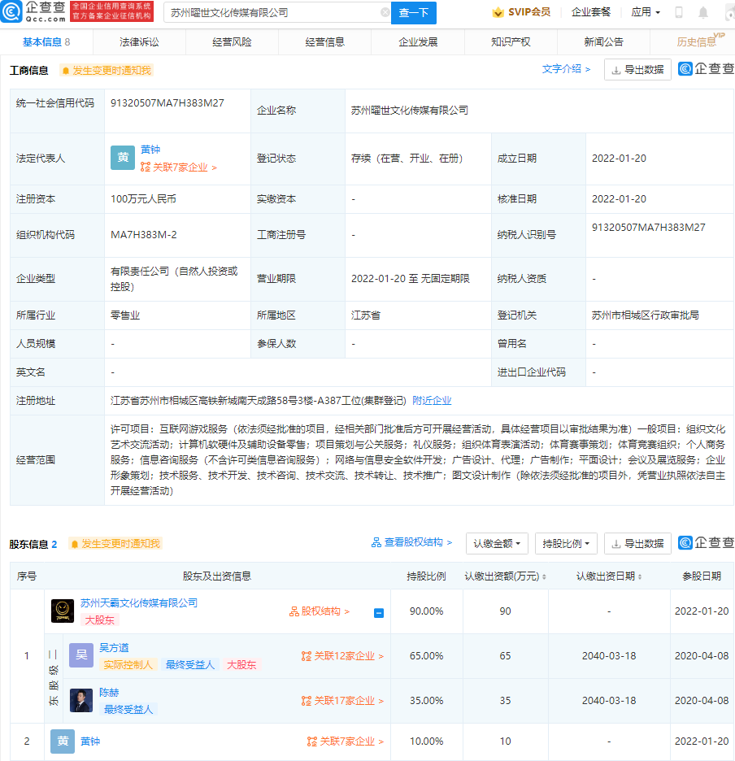Click 导出数据 in 股东信息 section
735x761 pixels.
637,544
